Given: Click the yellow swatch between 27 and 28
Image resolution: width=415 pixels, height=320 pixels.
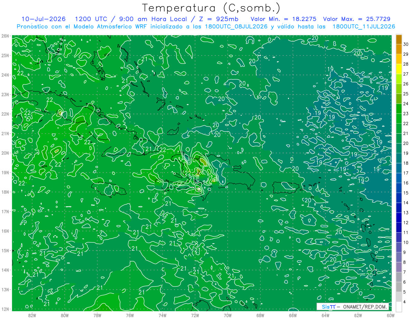Looking at the screenshot, I should (399, 69).
